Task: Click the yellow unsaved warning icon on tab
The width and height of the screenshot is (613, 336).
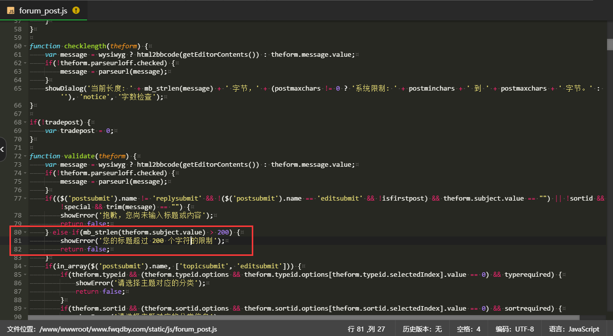Action: (76, 10)
